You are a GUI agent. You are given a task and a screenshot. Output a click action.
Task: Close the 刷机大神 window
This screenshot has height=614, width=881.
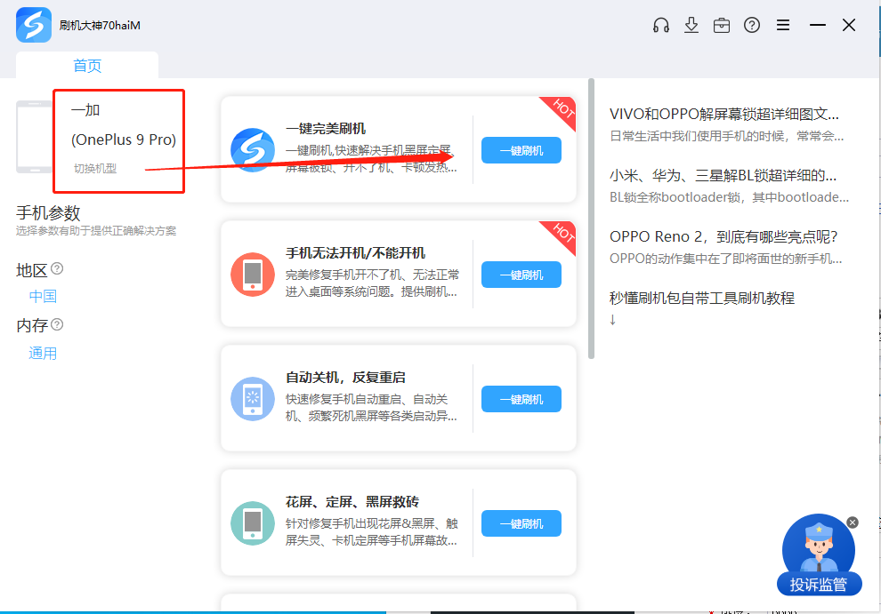point(849,25)
